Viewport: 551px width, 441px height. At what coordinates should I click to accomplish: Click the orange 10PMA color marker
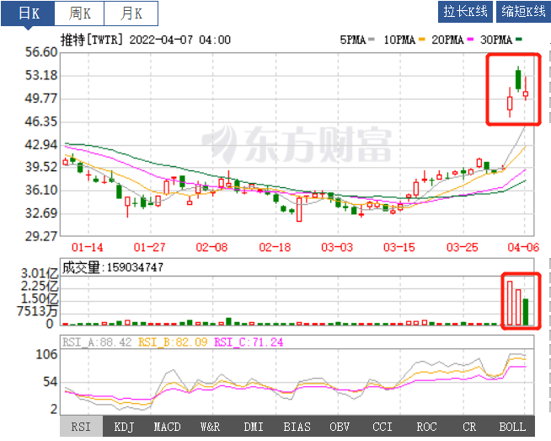(422, 39)
